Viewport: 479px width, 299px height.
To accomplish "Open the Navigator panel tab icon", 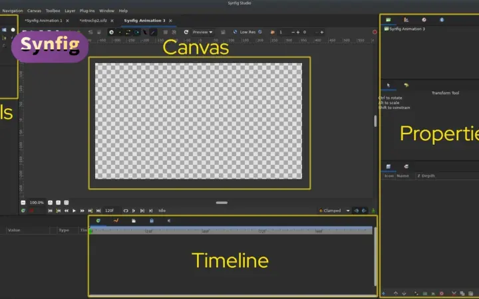I will tap(424, 20).
